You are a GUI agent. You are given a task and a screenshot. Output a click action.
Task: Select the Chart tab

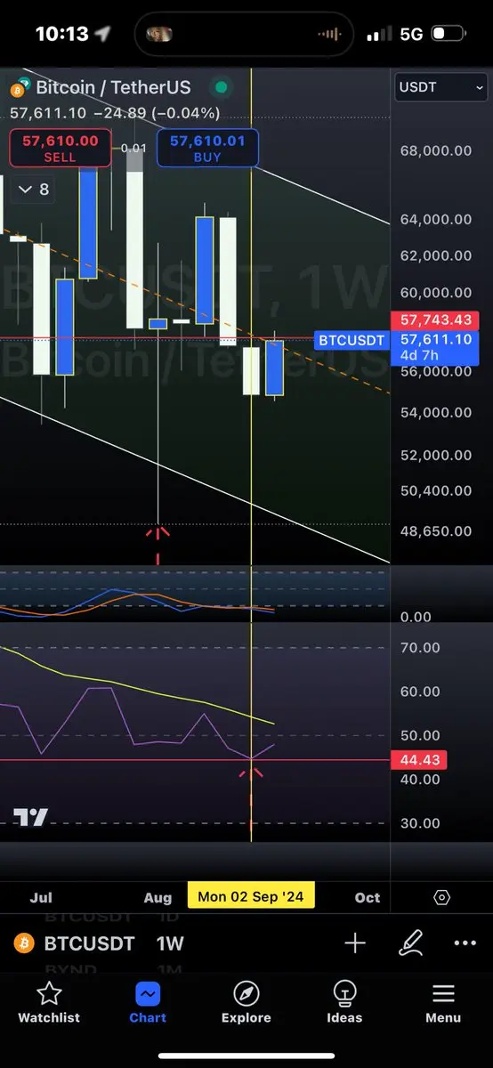pos(148,1003)
